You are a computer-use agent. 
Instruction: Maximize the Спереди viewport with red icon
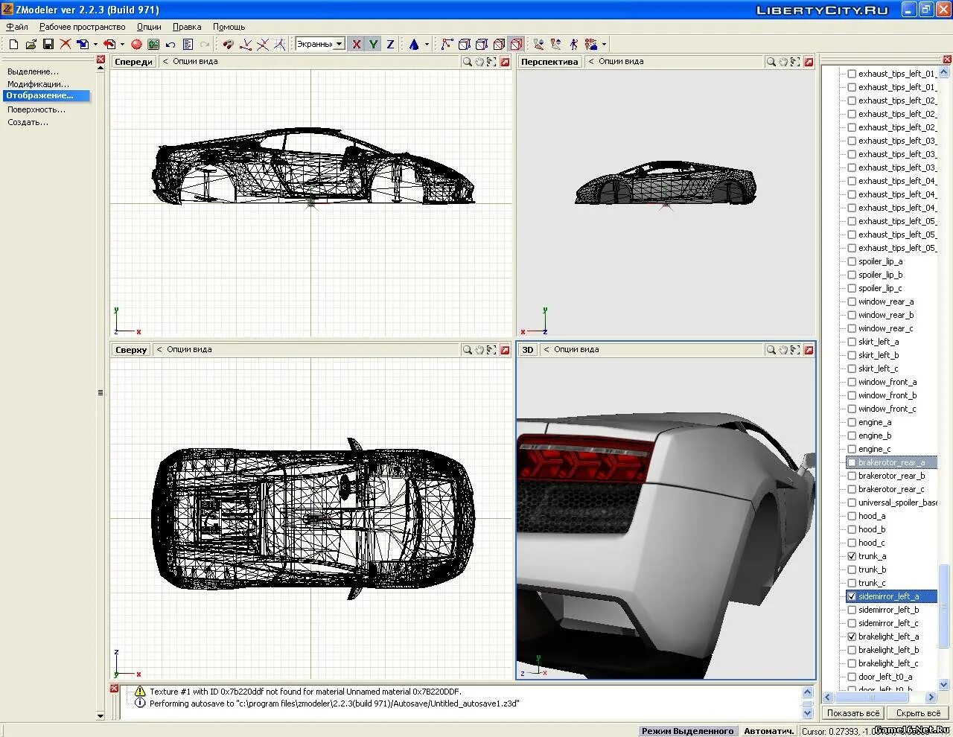tap(505, 62)
